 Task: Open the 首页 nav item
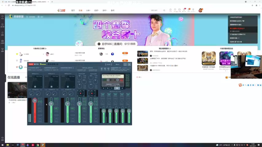73,10
